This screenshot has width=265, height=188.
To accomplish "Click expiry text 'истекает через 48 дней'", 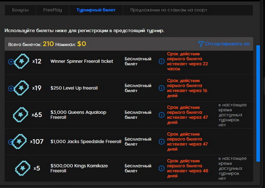I will pyautogui.click(x=187, y=173).
